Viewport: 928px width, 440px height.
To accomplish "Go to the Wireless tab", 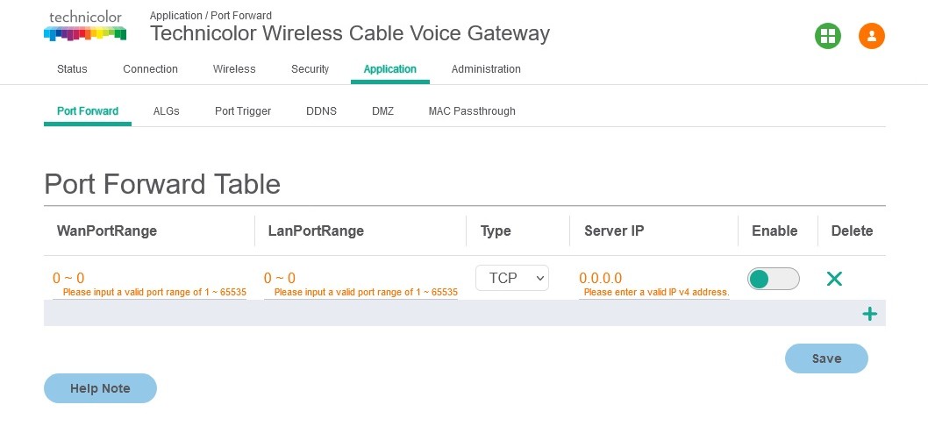I will coord(234,69).
